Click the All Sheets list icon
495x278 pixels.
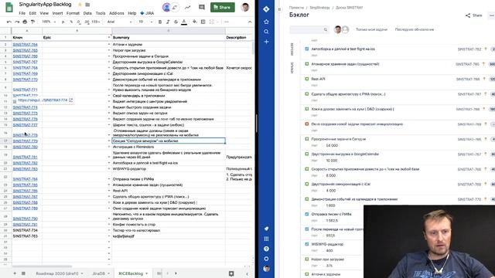(23, 273)
